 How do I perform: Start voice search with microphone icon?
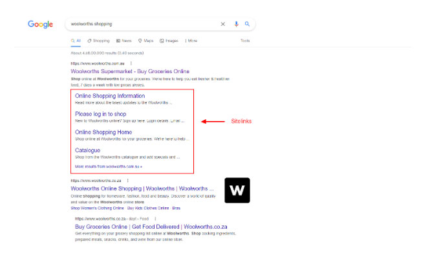point(237,24)
